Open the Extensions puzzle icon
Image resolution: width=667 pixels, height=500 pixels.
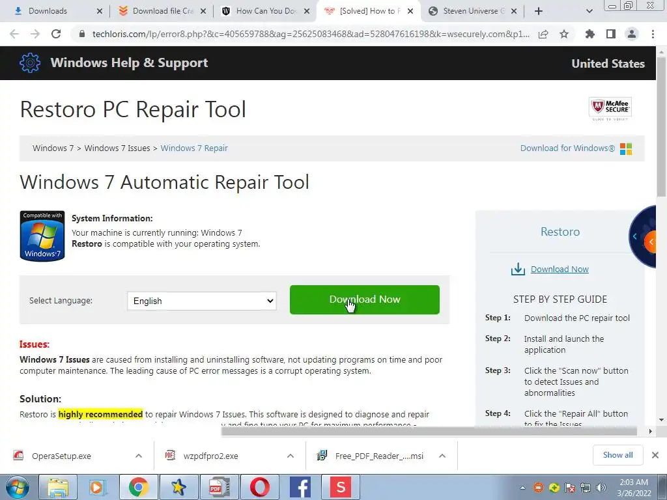coord(589,34)
